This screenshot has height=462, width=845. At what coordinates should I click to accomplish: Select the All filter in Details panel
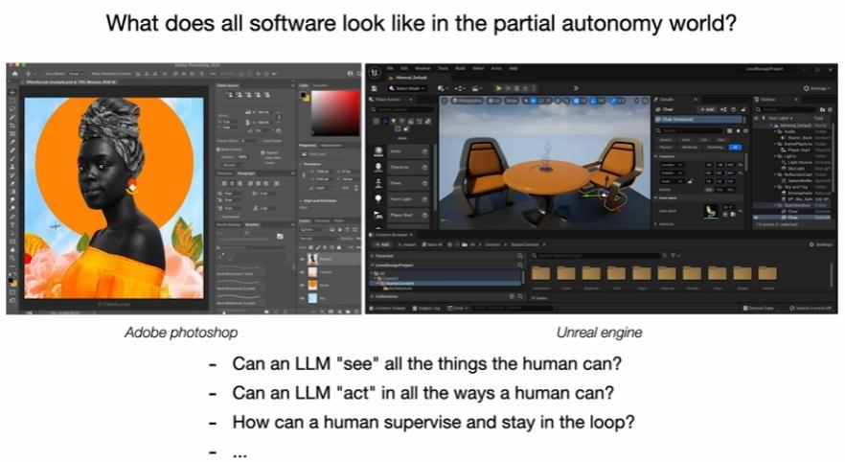point(735,148)
